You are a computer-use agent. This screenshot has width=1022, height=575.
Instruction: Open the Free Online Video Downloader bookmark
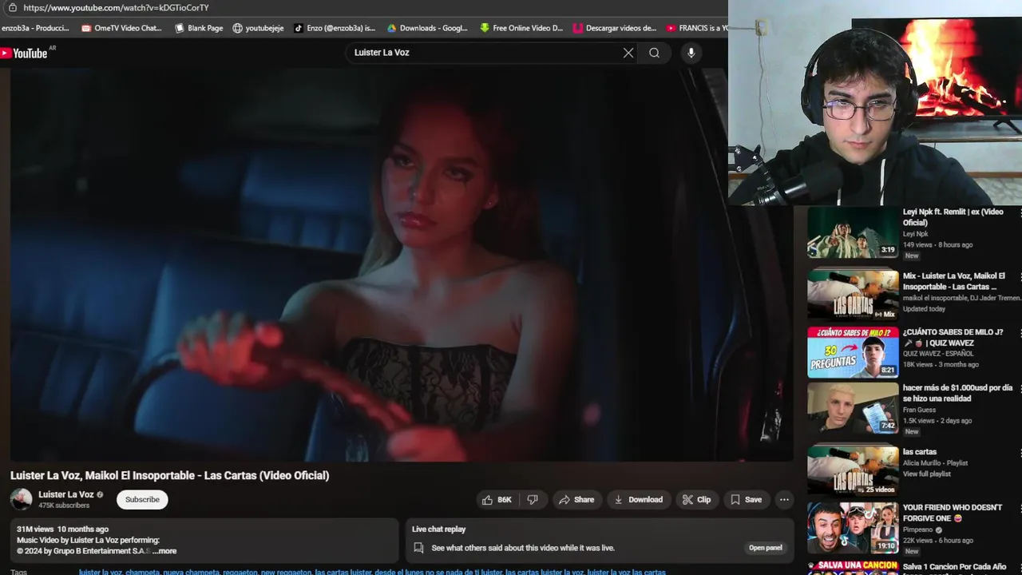point(521,28)
